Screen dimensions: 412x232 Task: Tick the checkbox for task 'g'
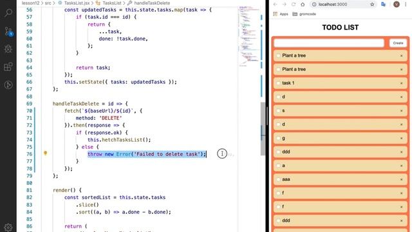coord(279,138)
